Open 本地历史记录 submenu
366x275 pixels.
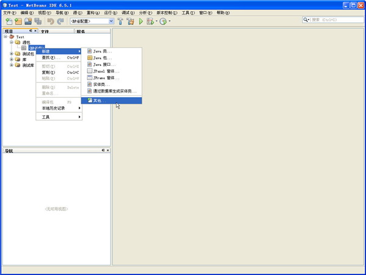59,108
